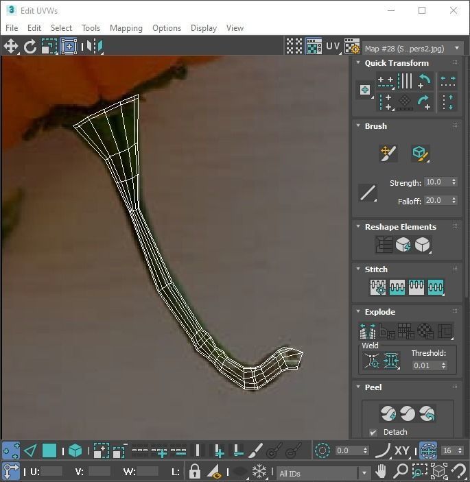Image resolution: width=470 pixels, height=482 pixels.
Task: Toggle the Show Map checker display button
Action: (314, 47)
